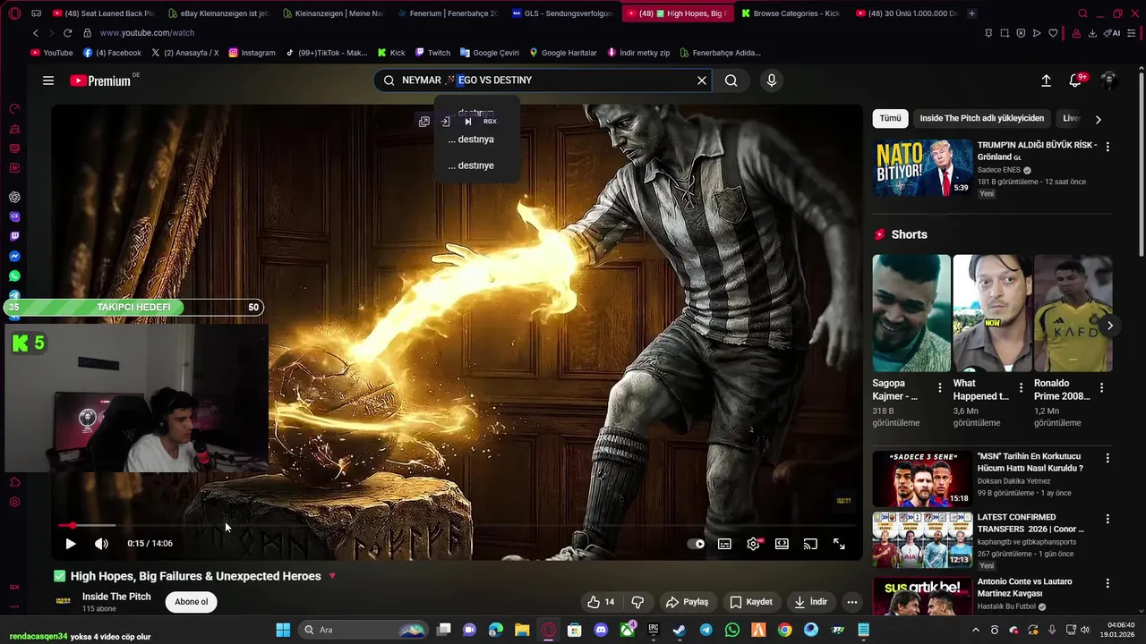Click the youtube.com address bar
Viewport: 1146px width, 644px height.
[147, 33]
